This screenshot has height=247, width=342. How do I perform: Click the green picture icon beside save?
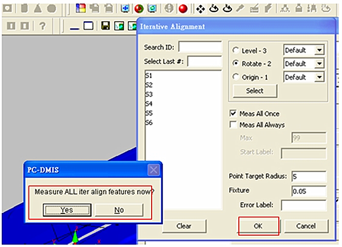(x=119, y=26)
